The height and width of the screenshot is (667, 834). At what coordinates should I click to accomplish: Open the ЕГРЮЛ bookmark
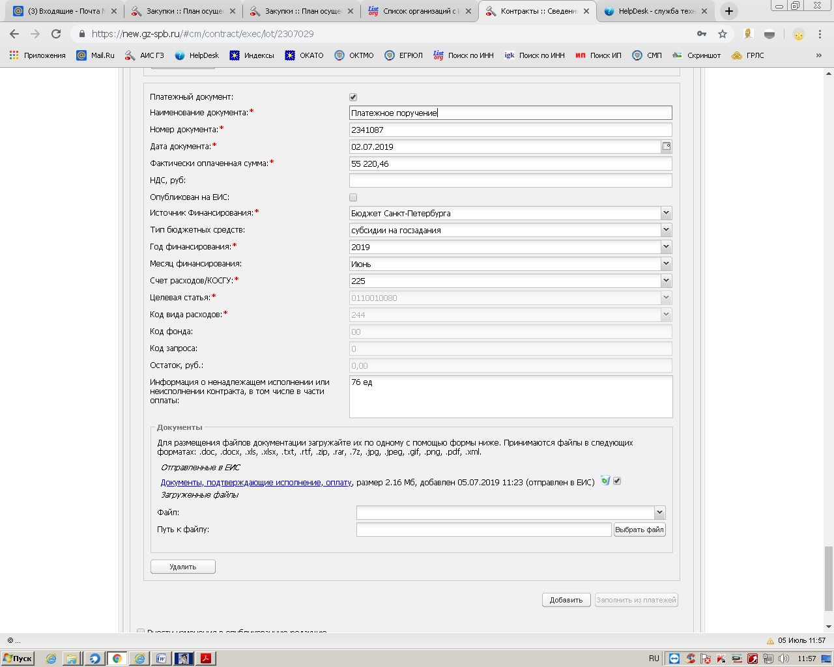[x=404, y=55]
